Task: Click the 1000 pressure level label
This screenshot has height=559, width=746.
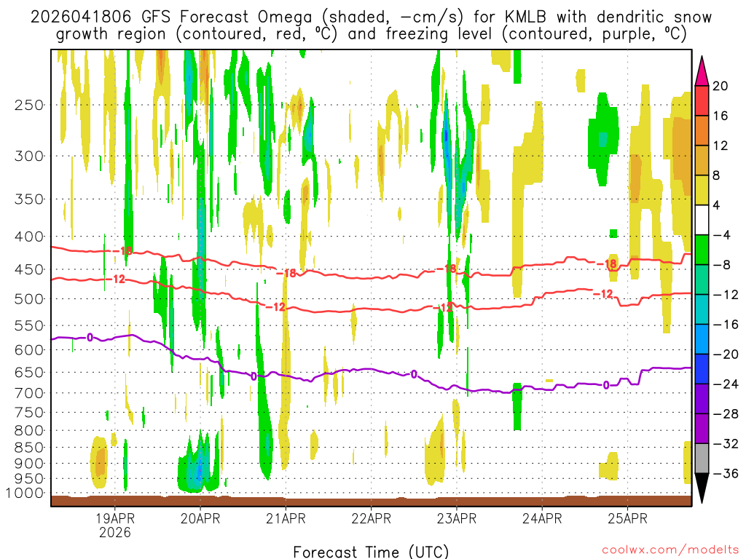Action: (25, 493)
